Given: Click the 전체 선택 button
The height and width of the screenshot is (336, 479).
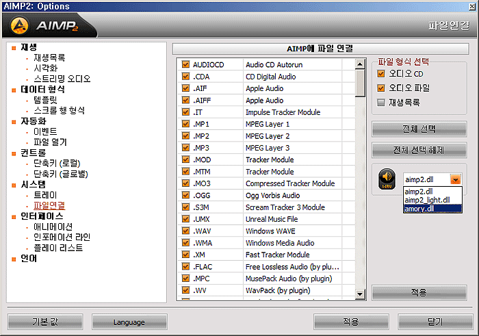Looking at the screenshot, I should click(x=419, y=129).
